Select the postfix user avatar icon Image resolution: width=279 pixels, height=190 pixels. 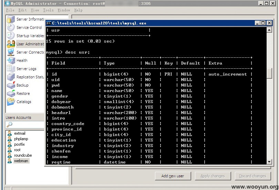point(10,144)
